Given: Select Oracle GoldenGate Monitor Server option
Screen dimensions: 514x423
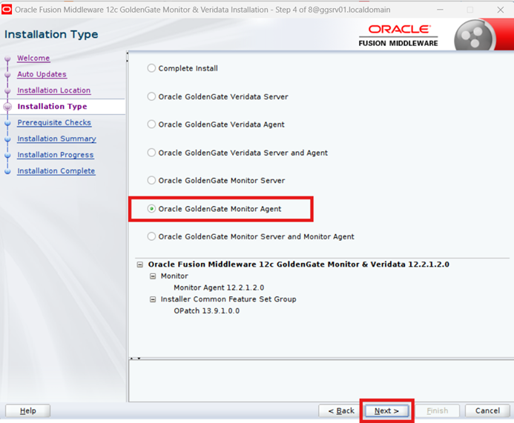Looking at the screenshot, I should click(x=152, y=181).
